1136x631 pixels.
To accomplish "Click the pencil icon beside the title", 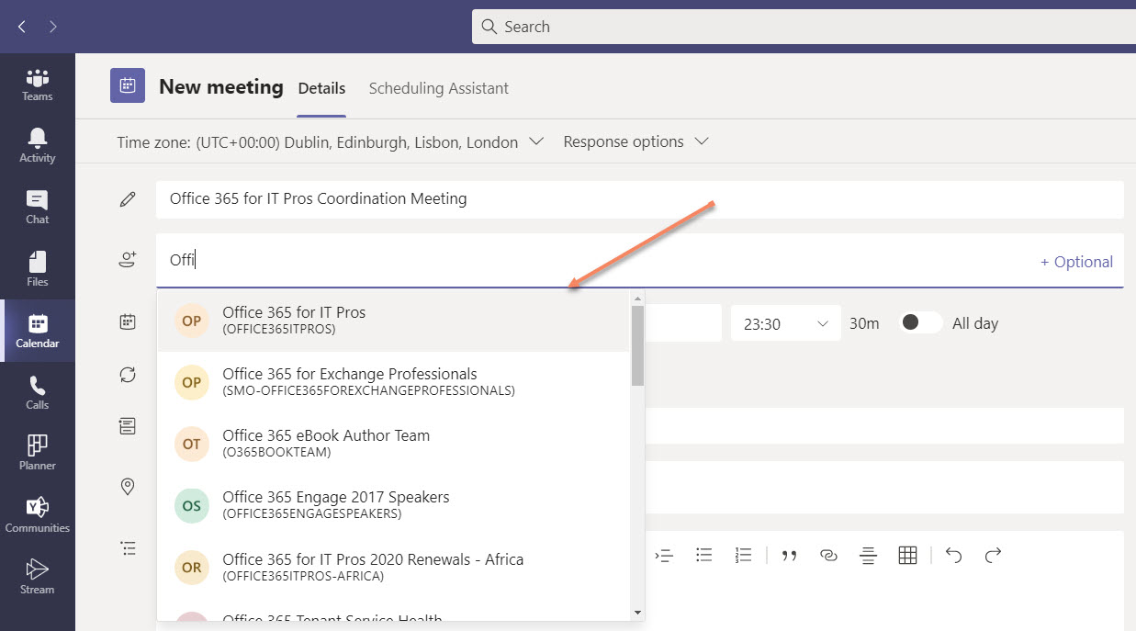I will coord(128,199).
